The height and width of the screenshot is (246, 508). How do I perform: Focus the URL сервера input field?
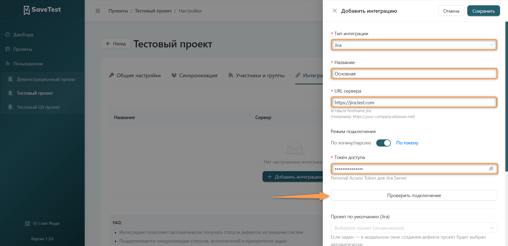point(414,102)
